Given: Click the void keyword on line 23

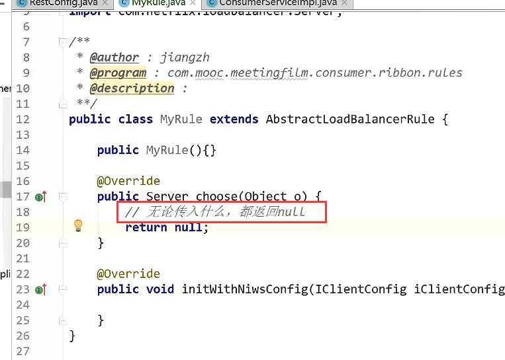Looking at the screenshot, I should [160, 289].
